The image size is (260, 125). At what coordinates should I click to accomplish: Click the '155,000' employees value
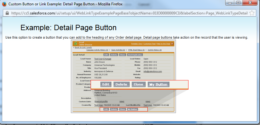coord(98,78)
